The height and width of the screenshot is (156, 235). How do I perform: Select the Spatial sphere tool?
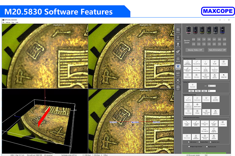tap(197, 106)
